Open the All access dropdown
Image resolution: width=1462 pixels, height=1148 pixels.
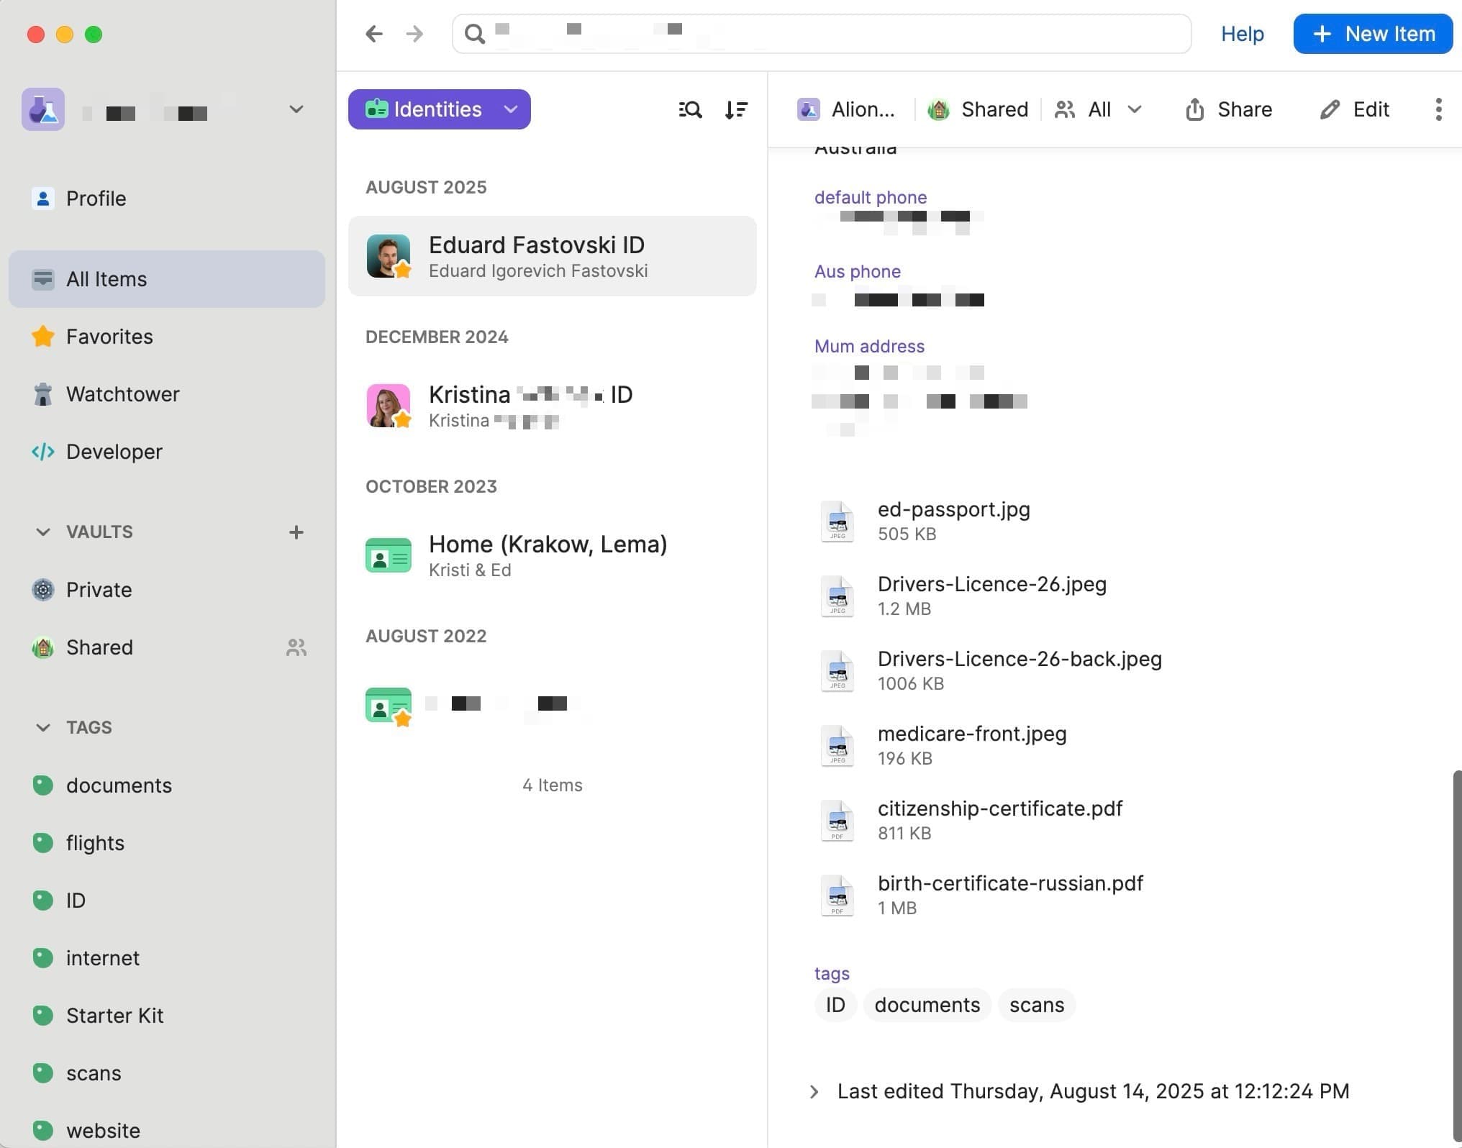(1099, 109)
